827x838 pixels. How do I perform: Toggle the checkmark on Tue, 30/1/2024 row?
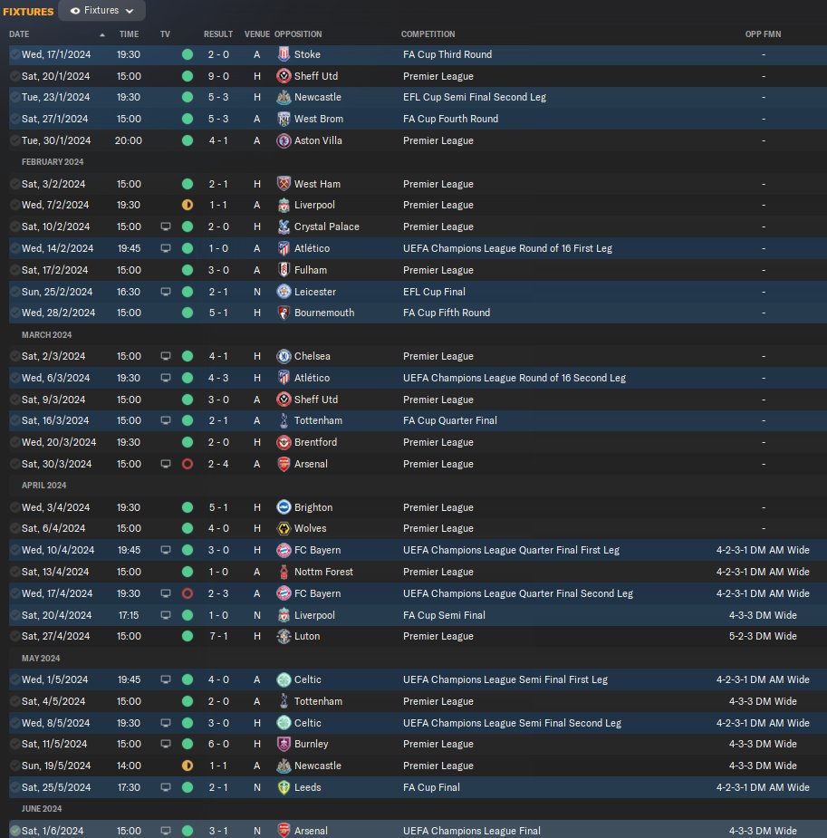point(15,140)
